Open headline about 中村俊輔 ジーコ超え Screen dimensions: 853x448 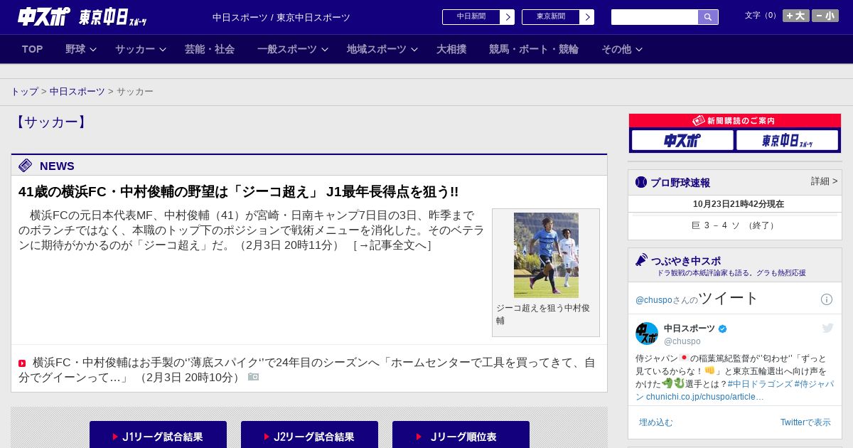click(x=238, y=192)
